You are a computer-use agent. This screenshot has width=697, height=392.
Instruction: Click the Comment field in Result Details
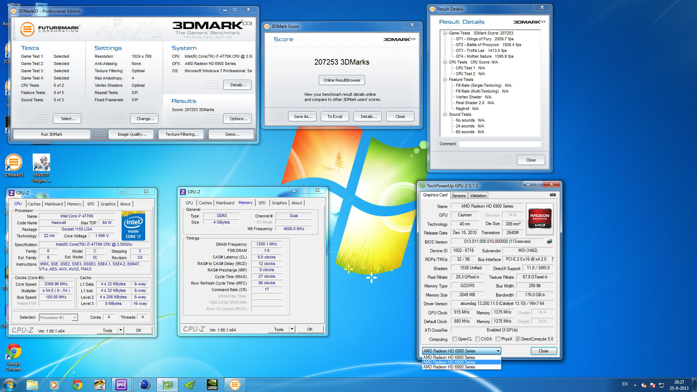point(500,144)
